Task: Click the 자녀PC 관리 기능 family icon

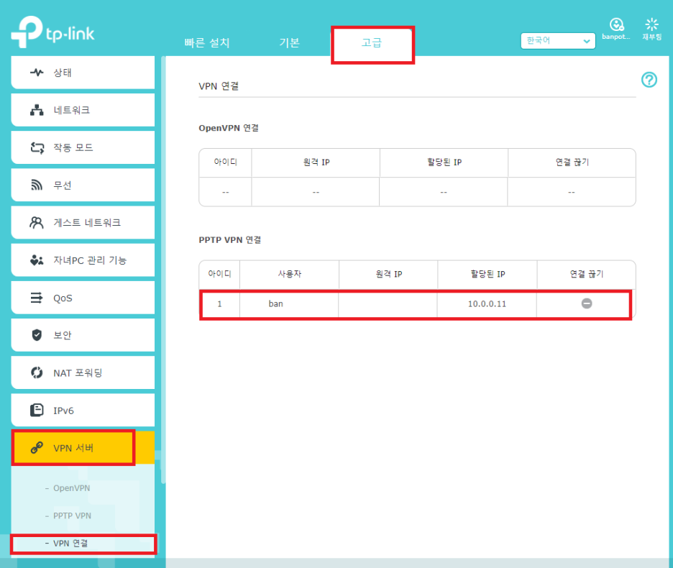Action: pyautogui.click(x=37, y=260)
